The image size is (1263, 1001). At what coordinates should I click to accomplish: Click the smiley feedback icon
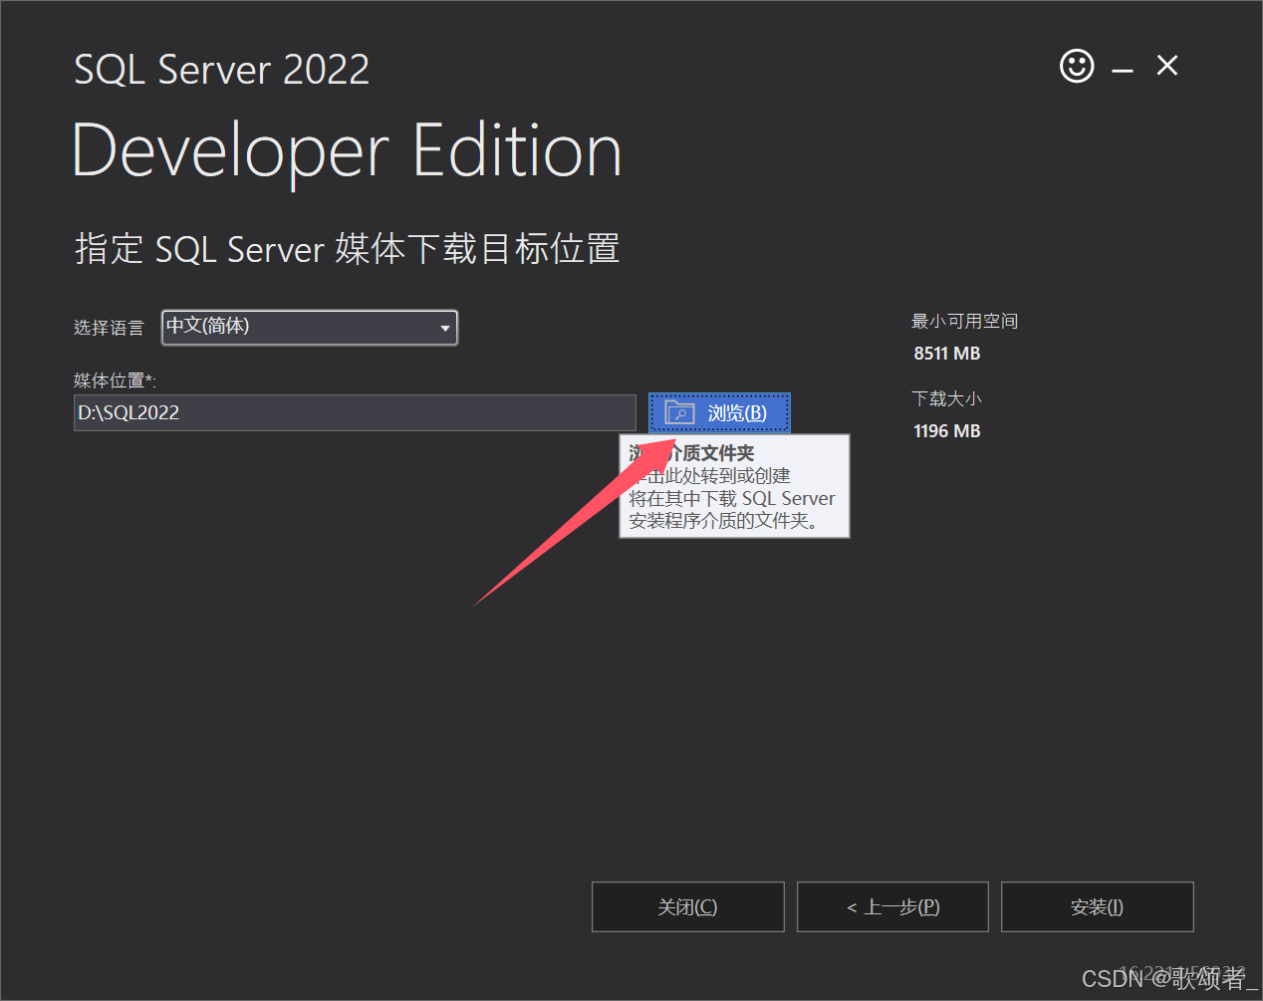[1077, 66]
